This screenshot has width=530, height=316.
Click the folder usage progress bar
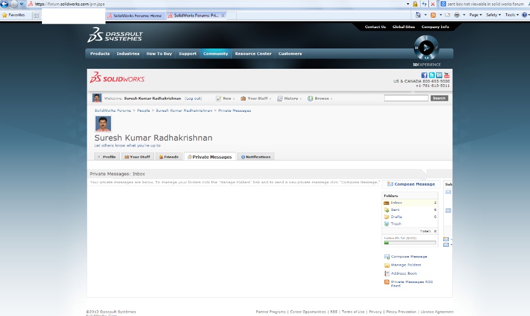point(410,243)
